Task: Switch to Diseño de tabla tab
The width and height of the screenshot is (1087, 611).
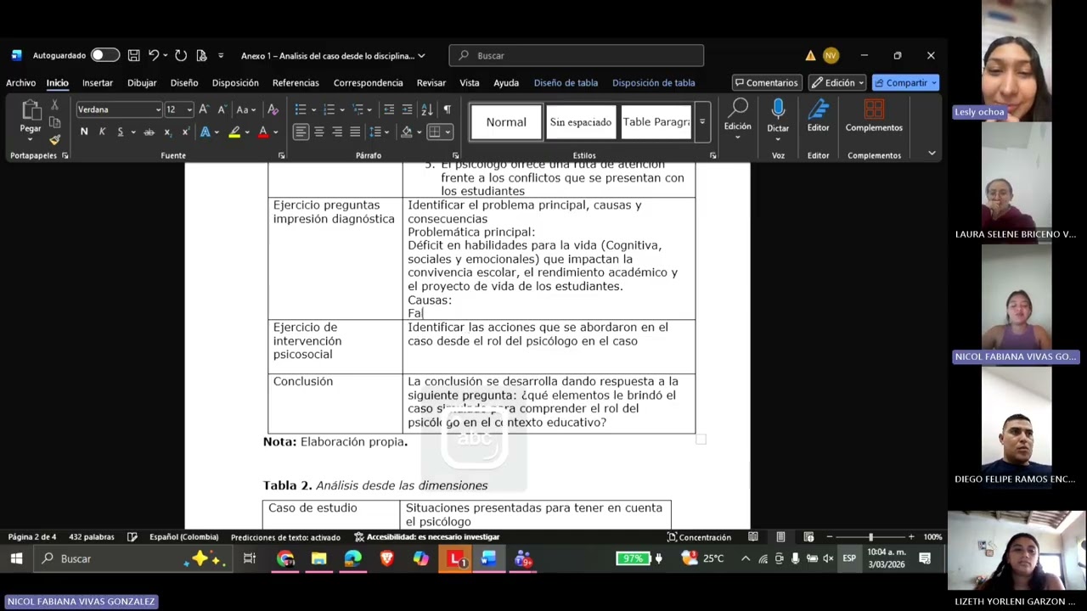Action: click(566, 82)
